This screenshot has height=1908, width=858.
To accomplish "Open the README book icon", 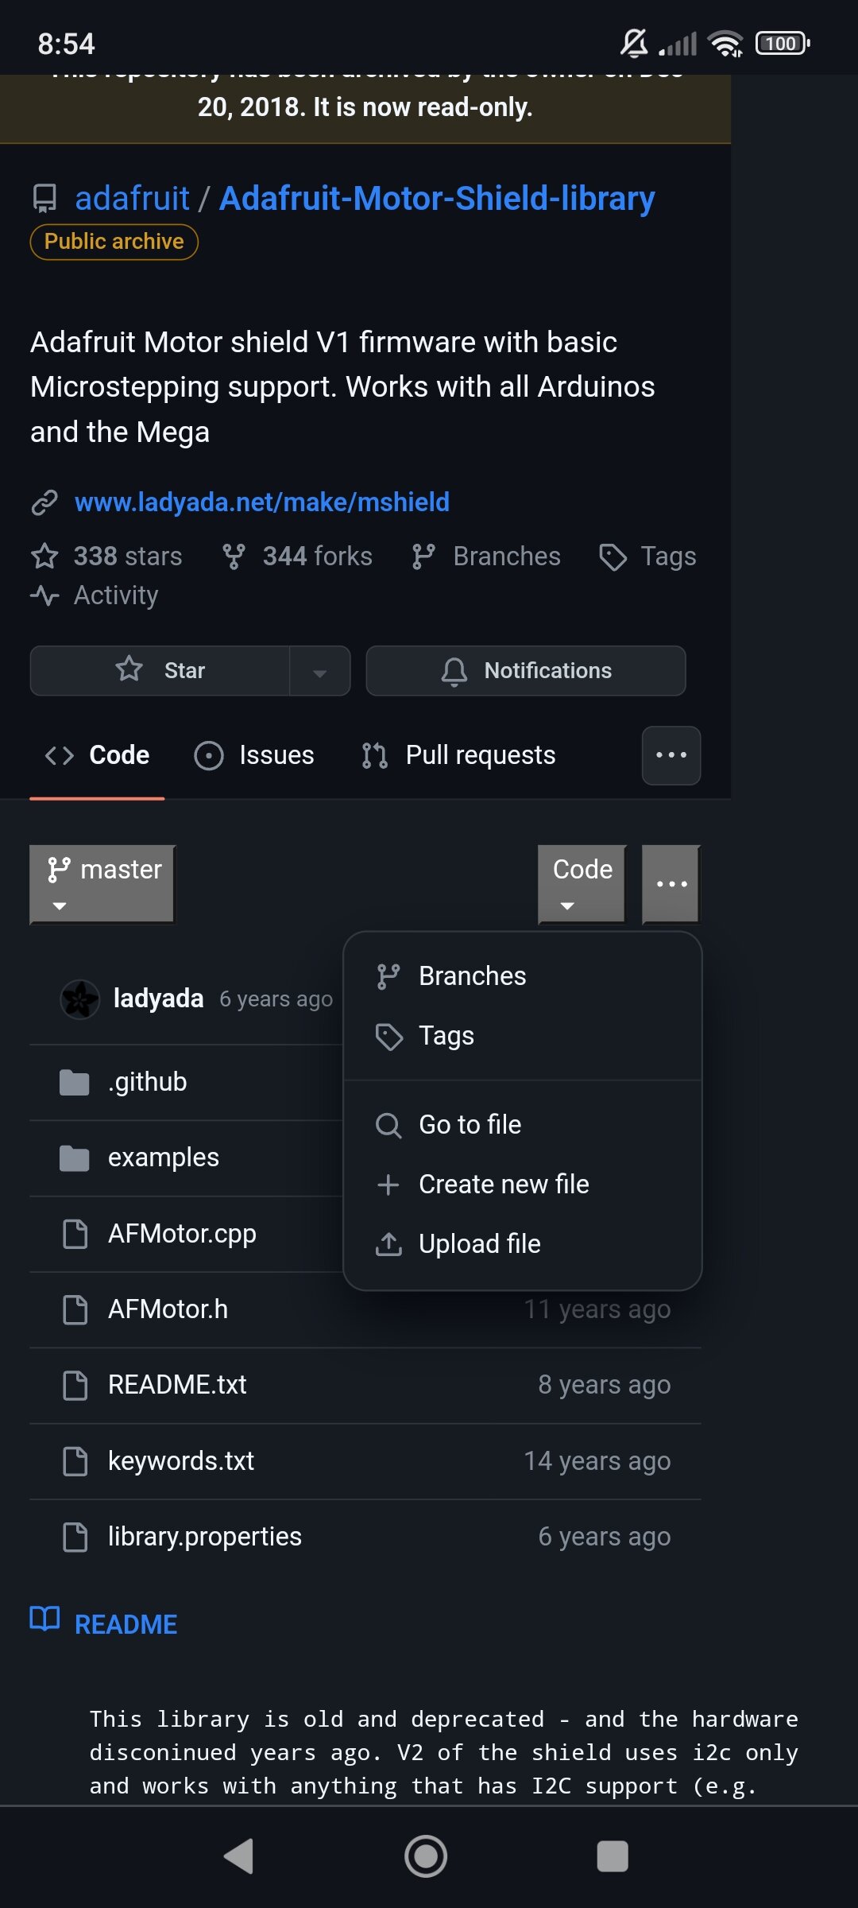I will click(x=44, y=1619).
